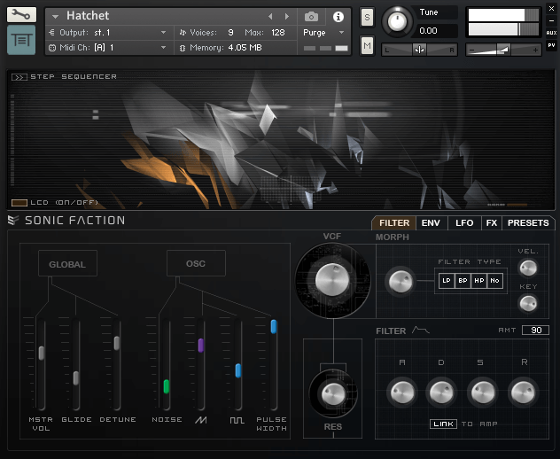The image size is (560, 459).
Task: Click the filter envelope shape icon
Action: point(420,330)
